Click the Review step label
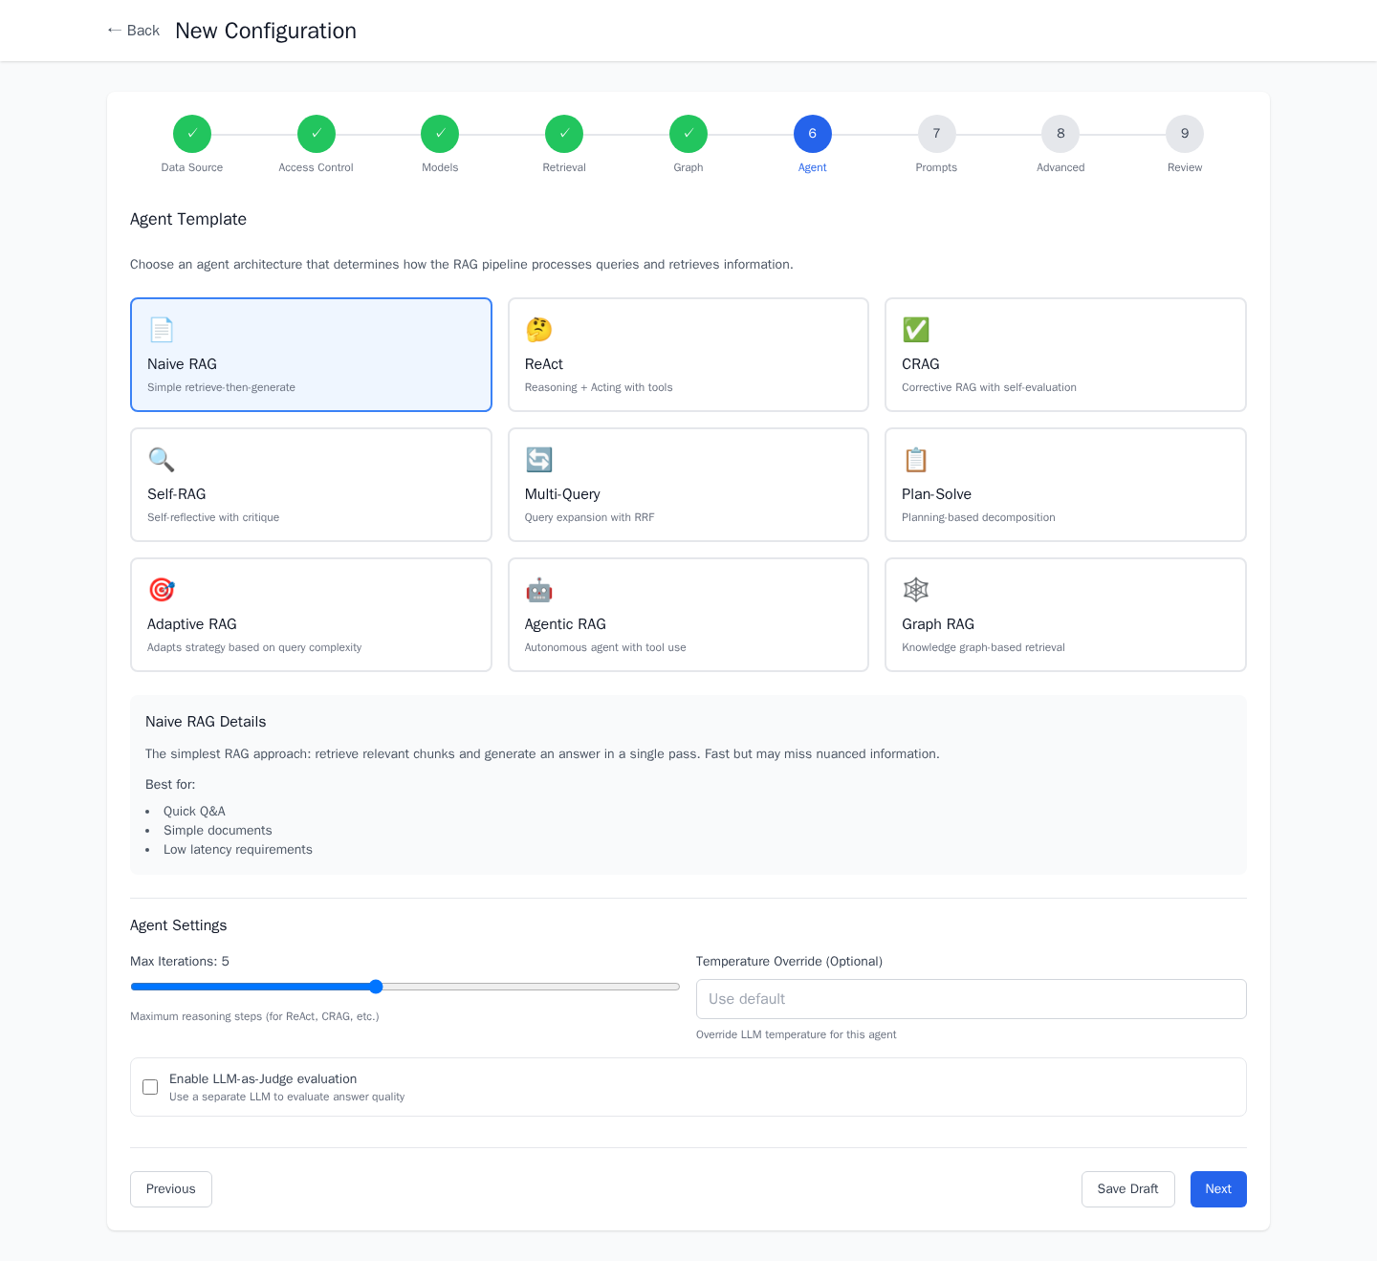The width and height of the screenshot is (1377, 1261). point(1185,167)
